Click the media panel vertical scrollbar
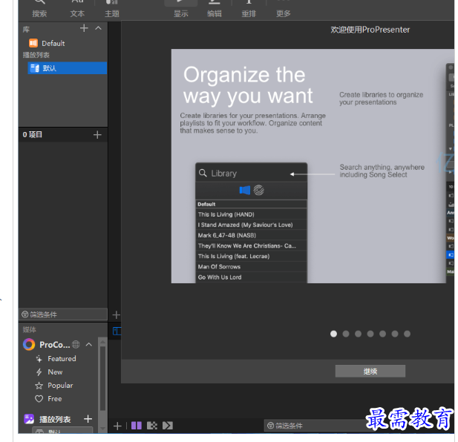This screenshot has height=442, width=458. point(102,379)
